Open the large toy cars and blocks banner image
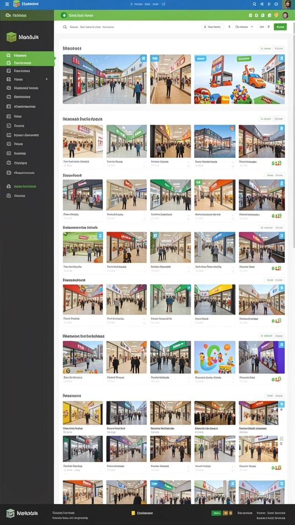The width and height of the screenshot is (295, 525). click(x=240, y=79)
